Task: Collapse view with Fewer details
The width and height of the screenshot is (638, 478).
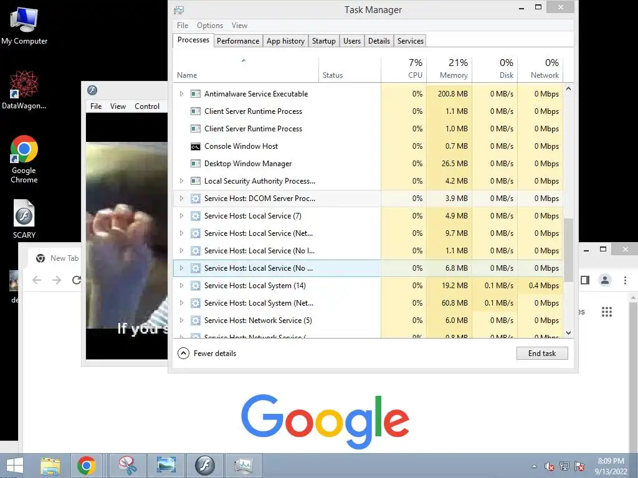Action: (x=207, y=354)
